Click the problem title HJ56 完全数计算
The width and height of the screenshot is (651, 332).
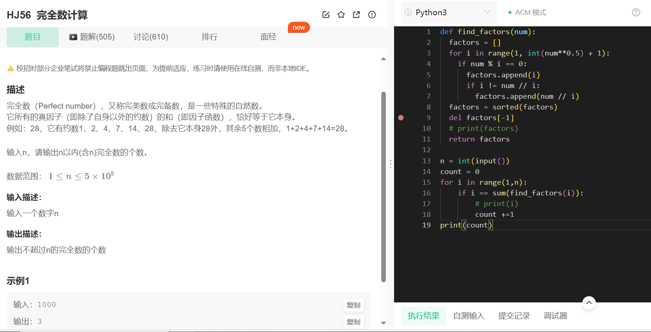(47, 15)
